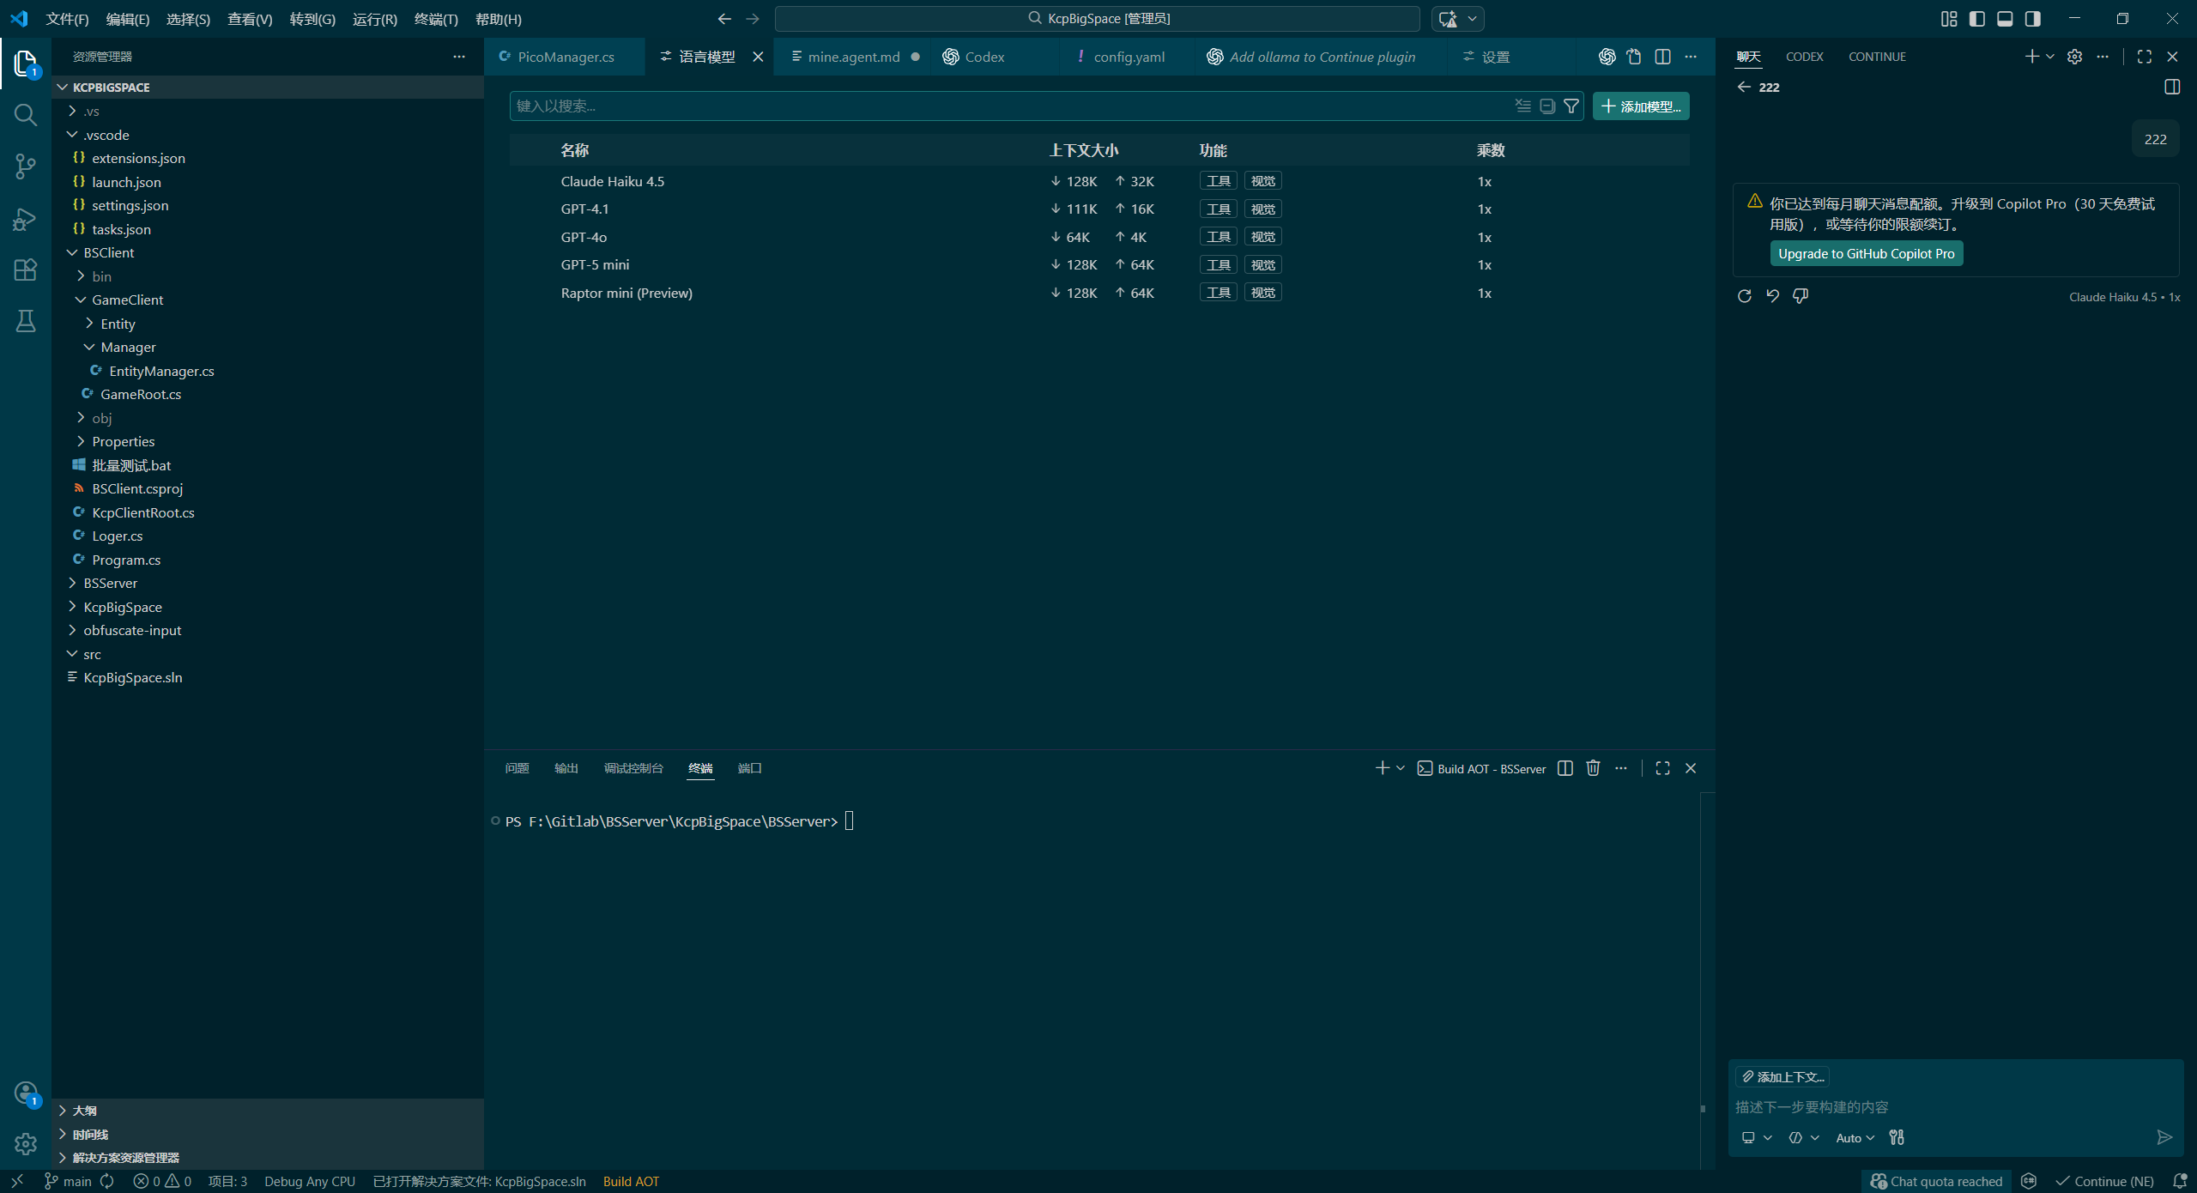Image resolution: width=2197 pixels, height=1193 pixels.
Task: Toggle the secondary side bar layout button
Action: tap(2033, 19)
